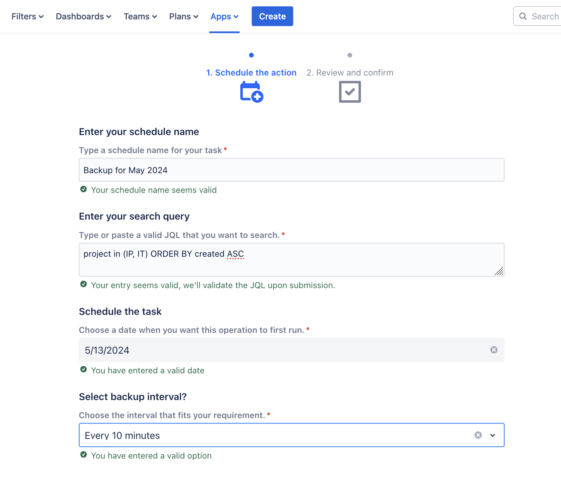Click the blue step one dot

[251, 55]
